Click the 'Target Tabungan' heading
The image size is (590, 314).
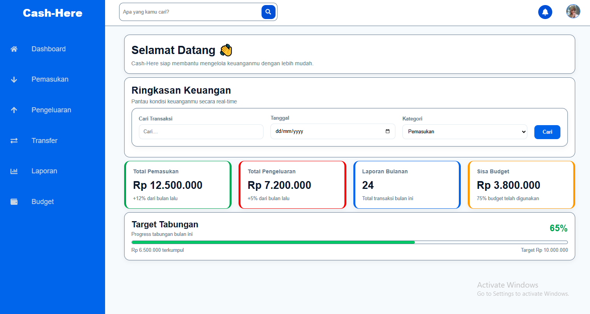(165, 225)
